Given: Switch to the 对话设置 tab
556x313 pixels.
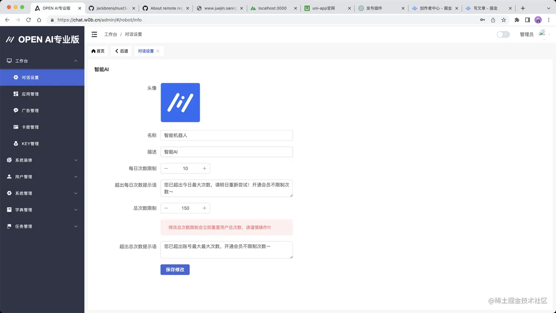Looking at the screenshot, I should [x=146, y=51].
